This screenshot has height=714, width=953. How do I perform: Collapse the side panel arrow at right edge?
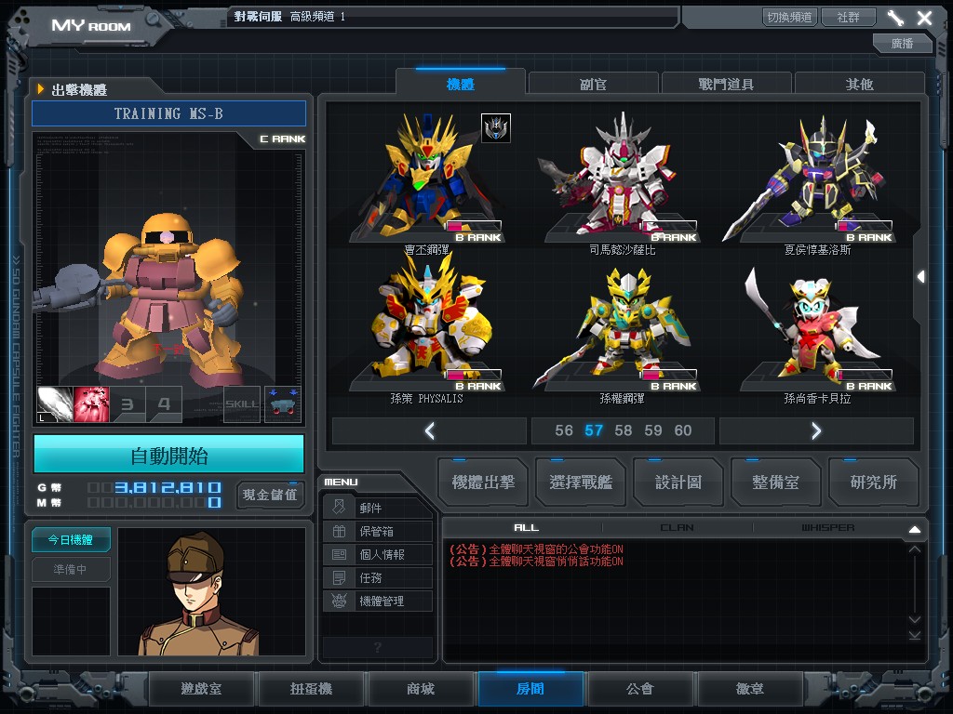[x=920, y=277]
